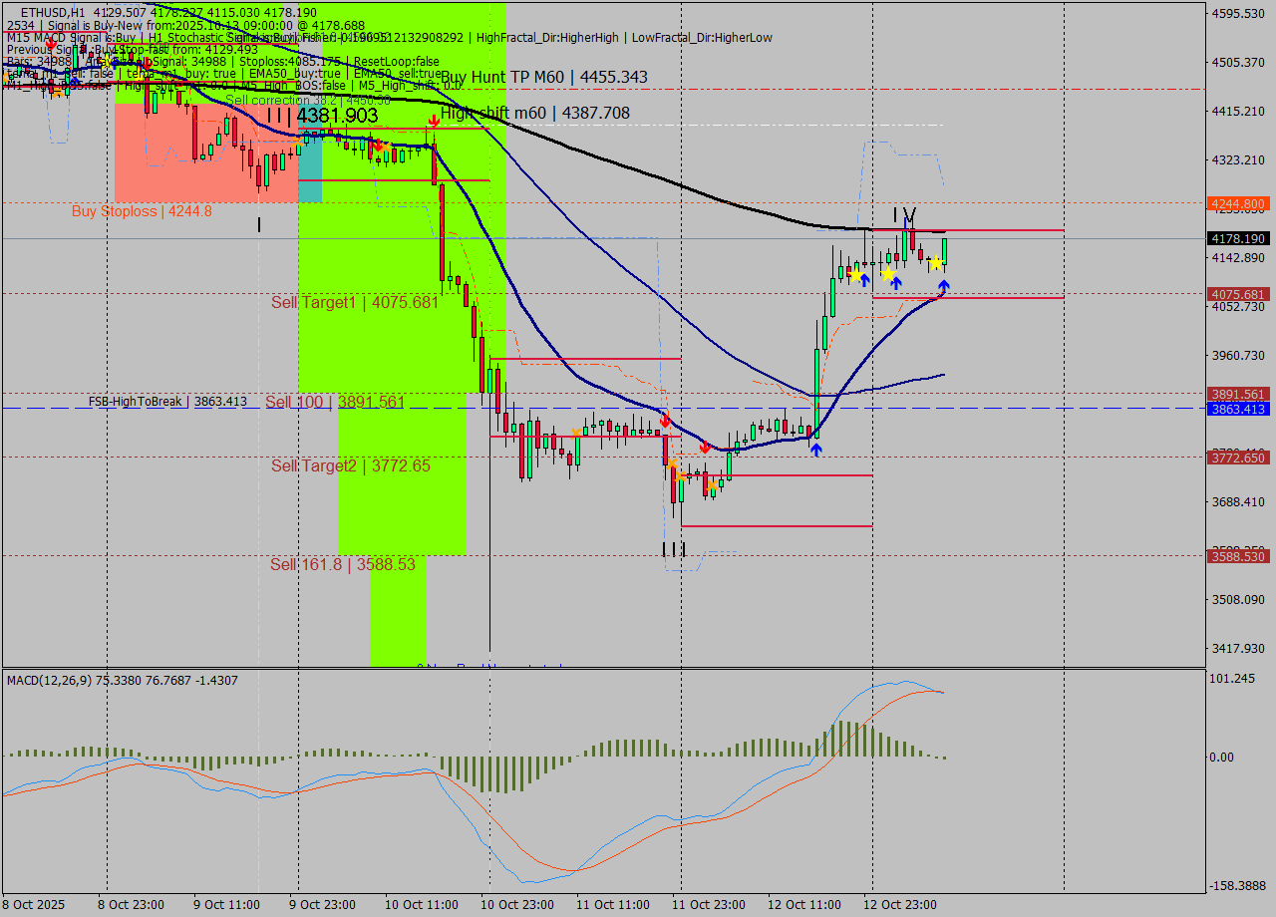Select the blue buy arrow at the 12 Oct 11:00 low
Viewport: 1276px width, 917px height.
(x=815, y=450)
